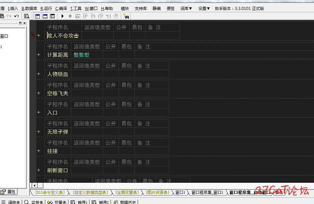314x204 pixels.
Task: Expand the 无限子弹 subroutine
Action: (x=39, y=132)
